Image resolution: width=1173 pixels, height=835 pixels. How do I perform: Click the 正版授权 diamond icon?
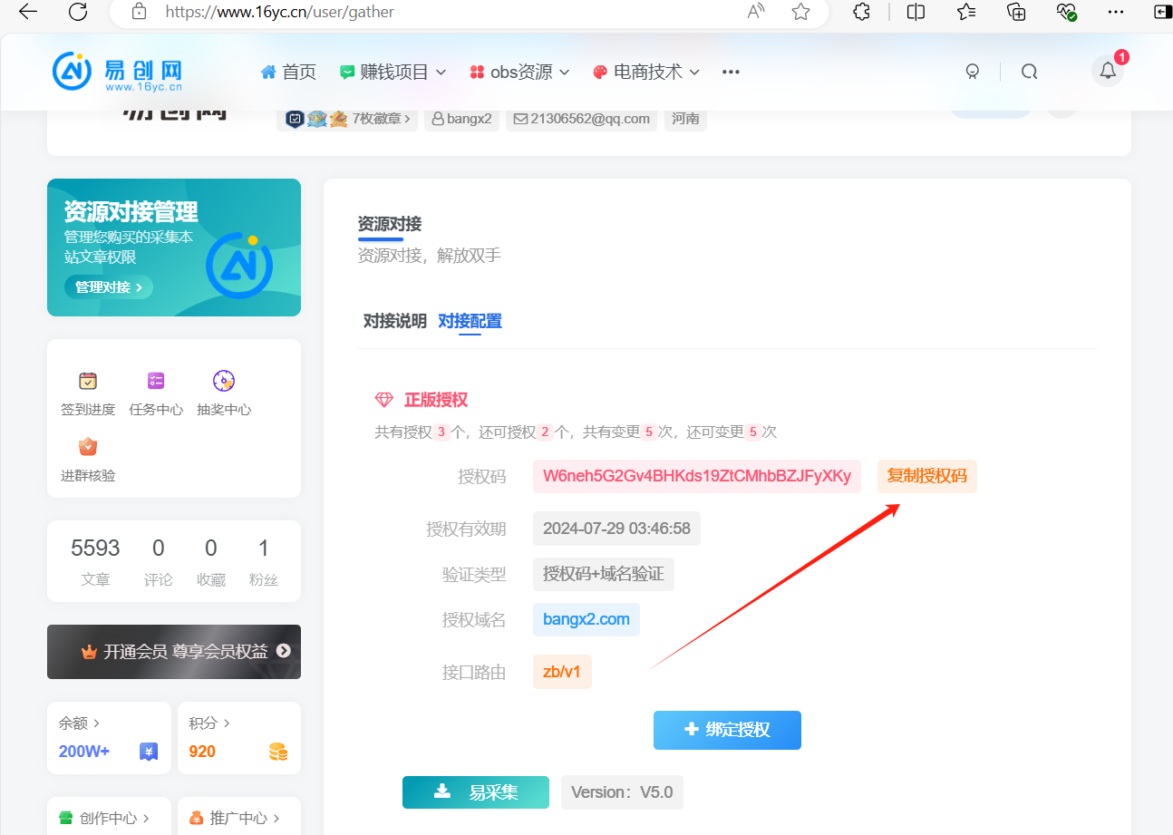[x=384, y=400]
